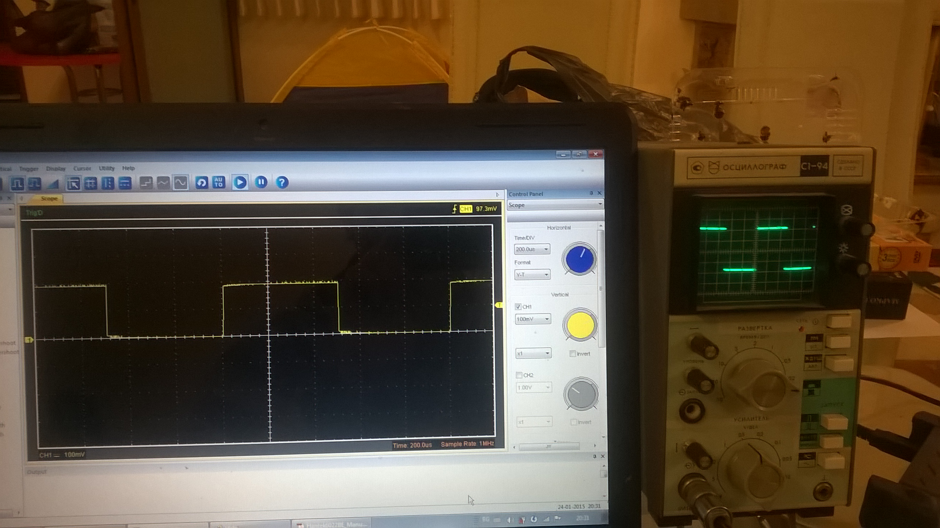The height and width of the screenshot is (528, 940).
Task: Pause acquisition with the pause button
Action: pos(261,182)
